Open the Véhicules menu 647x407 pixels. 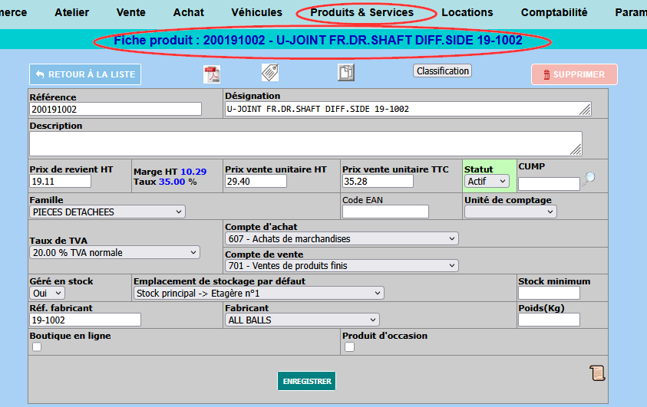tap(256, 12)
